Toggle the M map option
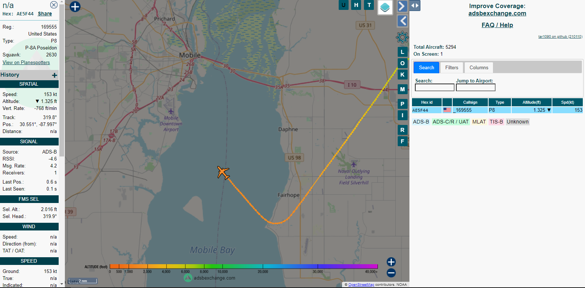The height and width of the screenshot is (288, 585). pyautogui.click(x=402, y=89)
